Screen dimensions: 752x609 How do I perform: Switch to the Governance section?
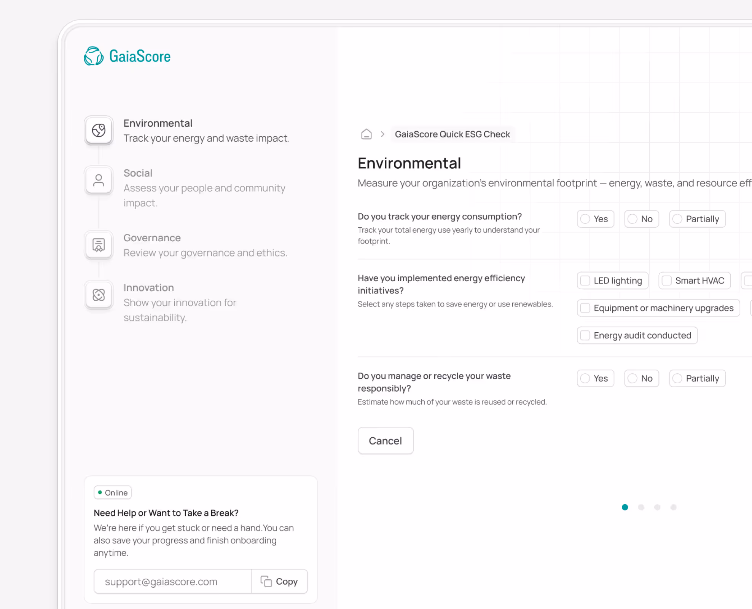(x=152, y=238)
